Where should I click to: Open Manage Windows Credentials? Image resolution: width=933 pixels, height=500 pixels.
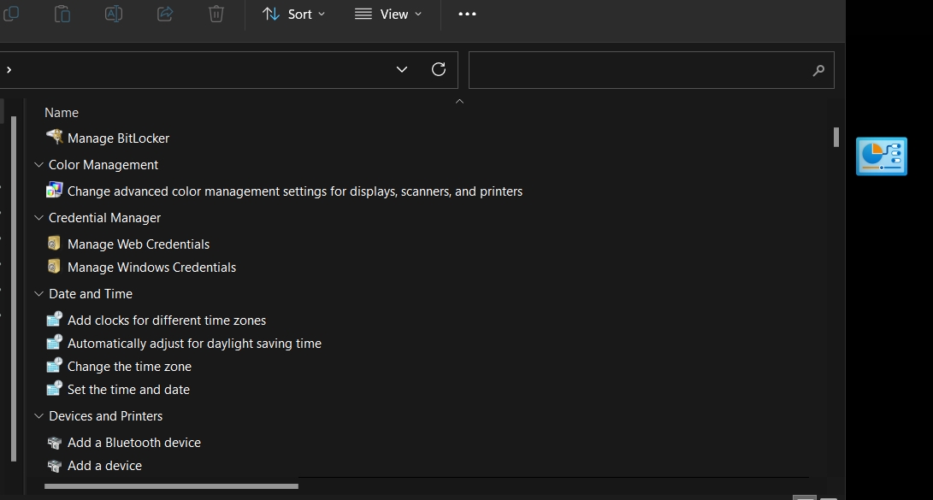[151, 267]
